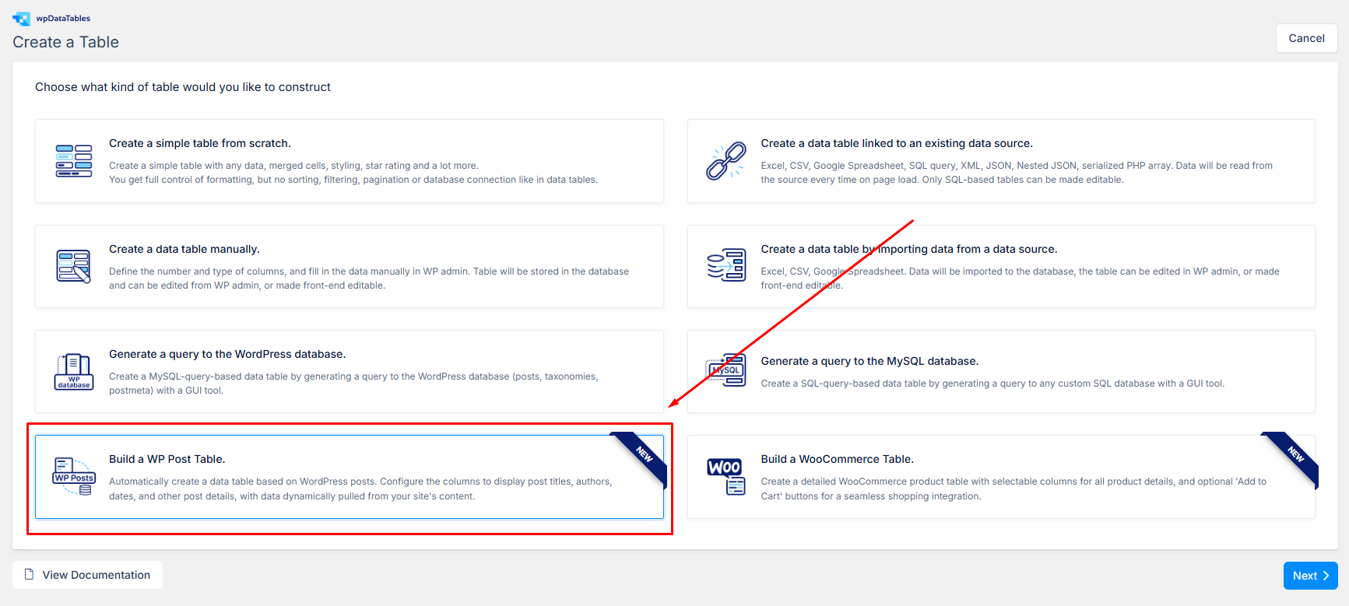Pick the WP database query icon
Viewport: 1349px width, 606px height.
tap(74, 372)
